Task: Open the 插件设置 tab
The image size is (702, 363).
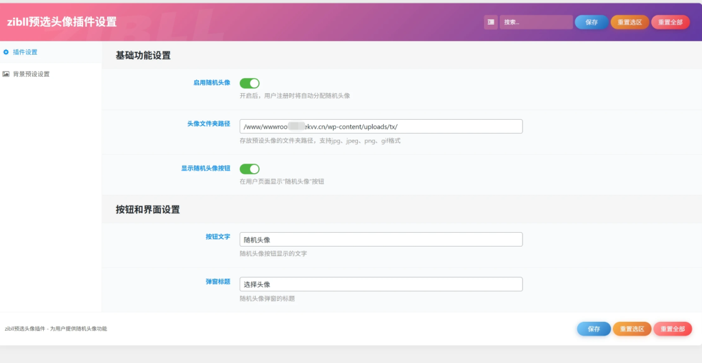Action: pos(51,52)
